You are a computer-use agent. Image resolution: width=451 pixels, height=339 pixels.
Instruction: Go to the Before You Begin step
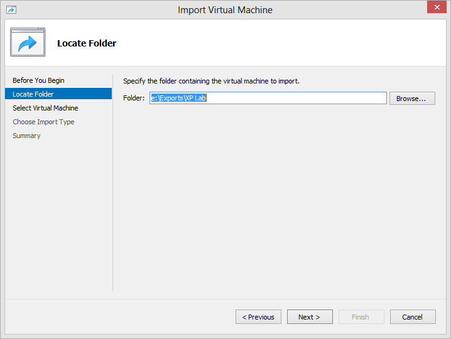pos(38,80)
